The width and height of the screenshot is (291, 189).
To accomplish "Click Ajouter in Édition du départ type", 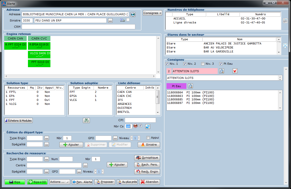I will point(71,145).
